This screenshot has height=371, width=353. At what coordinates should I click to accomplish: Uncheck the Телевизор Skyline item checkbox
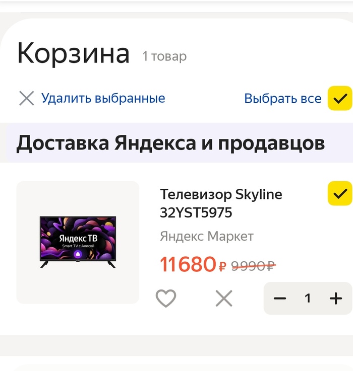[x=340, y=193]
